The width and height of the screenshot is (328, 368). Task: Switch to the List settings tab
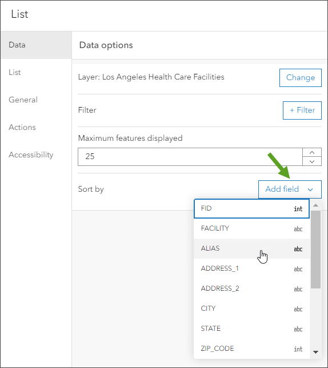36,72
